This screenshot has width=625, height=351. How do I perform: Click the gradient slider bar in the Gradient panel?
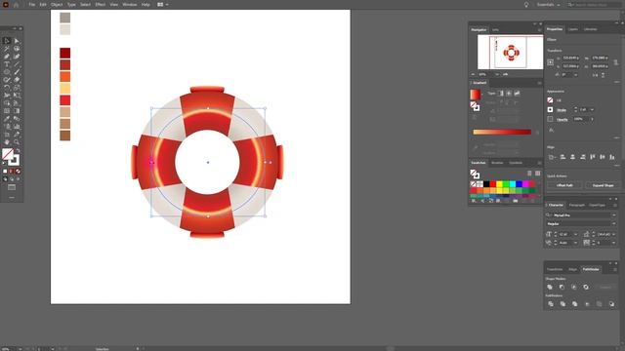coord(502,132)
